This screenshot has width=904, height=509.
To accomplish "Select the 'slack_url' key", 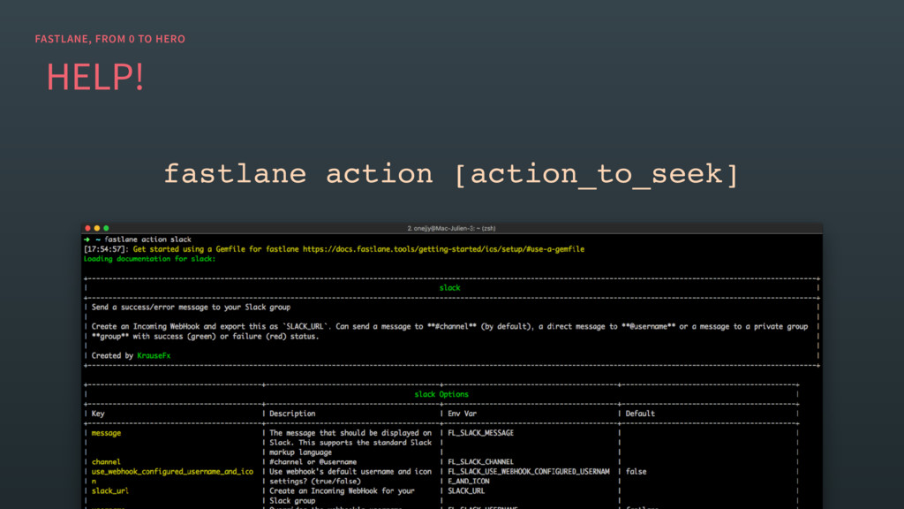I will coord(110,491).
